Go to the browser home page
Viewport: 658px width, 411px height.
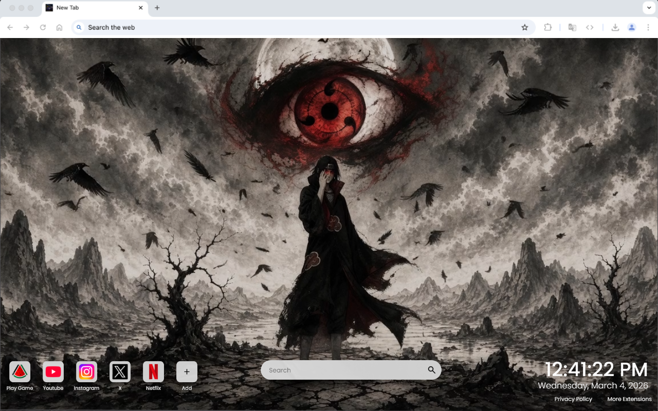(60, 27)
